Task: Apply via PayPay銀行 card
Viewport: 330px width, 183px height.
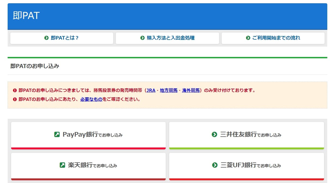Action: (x=88, y=136)
